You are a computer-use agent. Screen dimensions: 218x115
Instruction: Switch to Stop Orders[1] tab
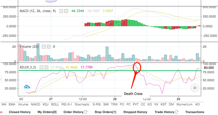(x=105, y=112)
